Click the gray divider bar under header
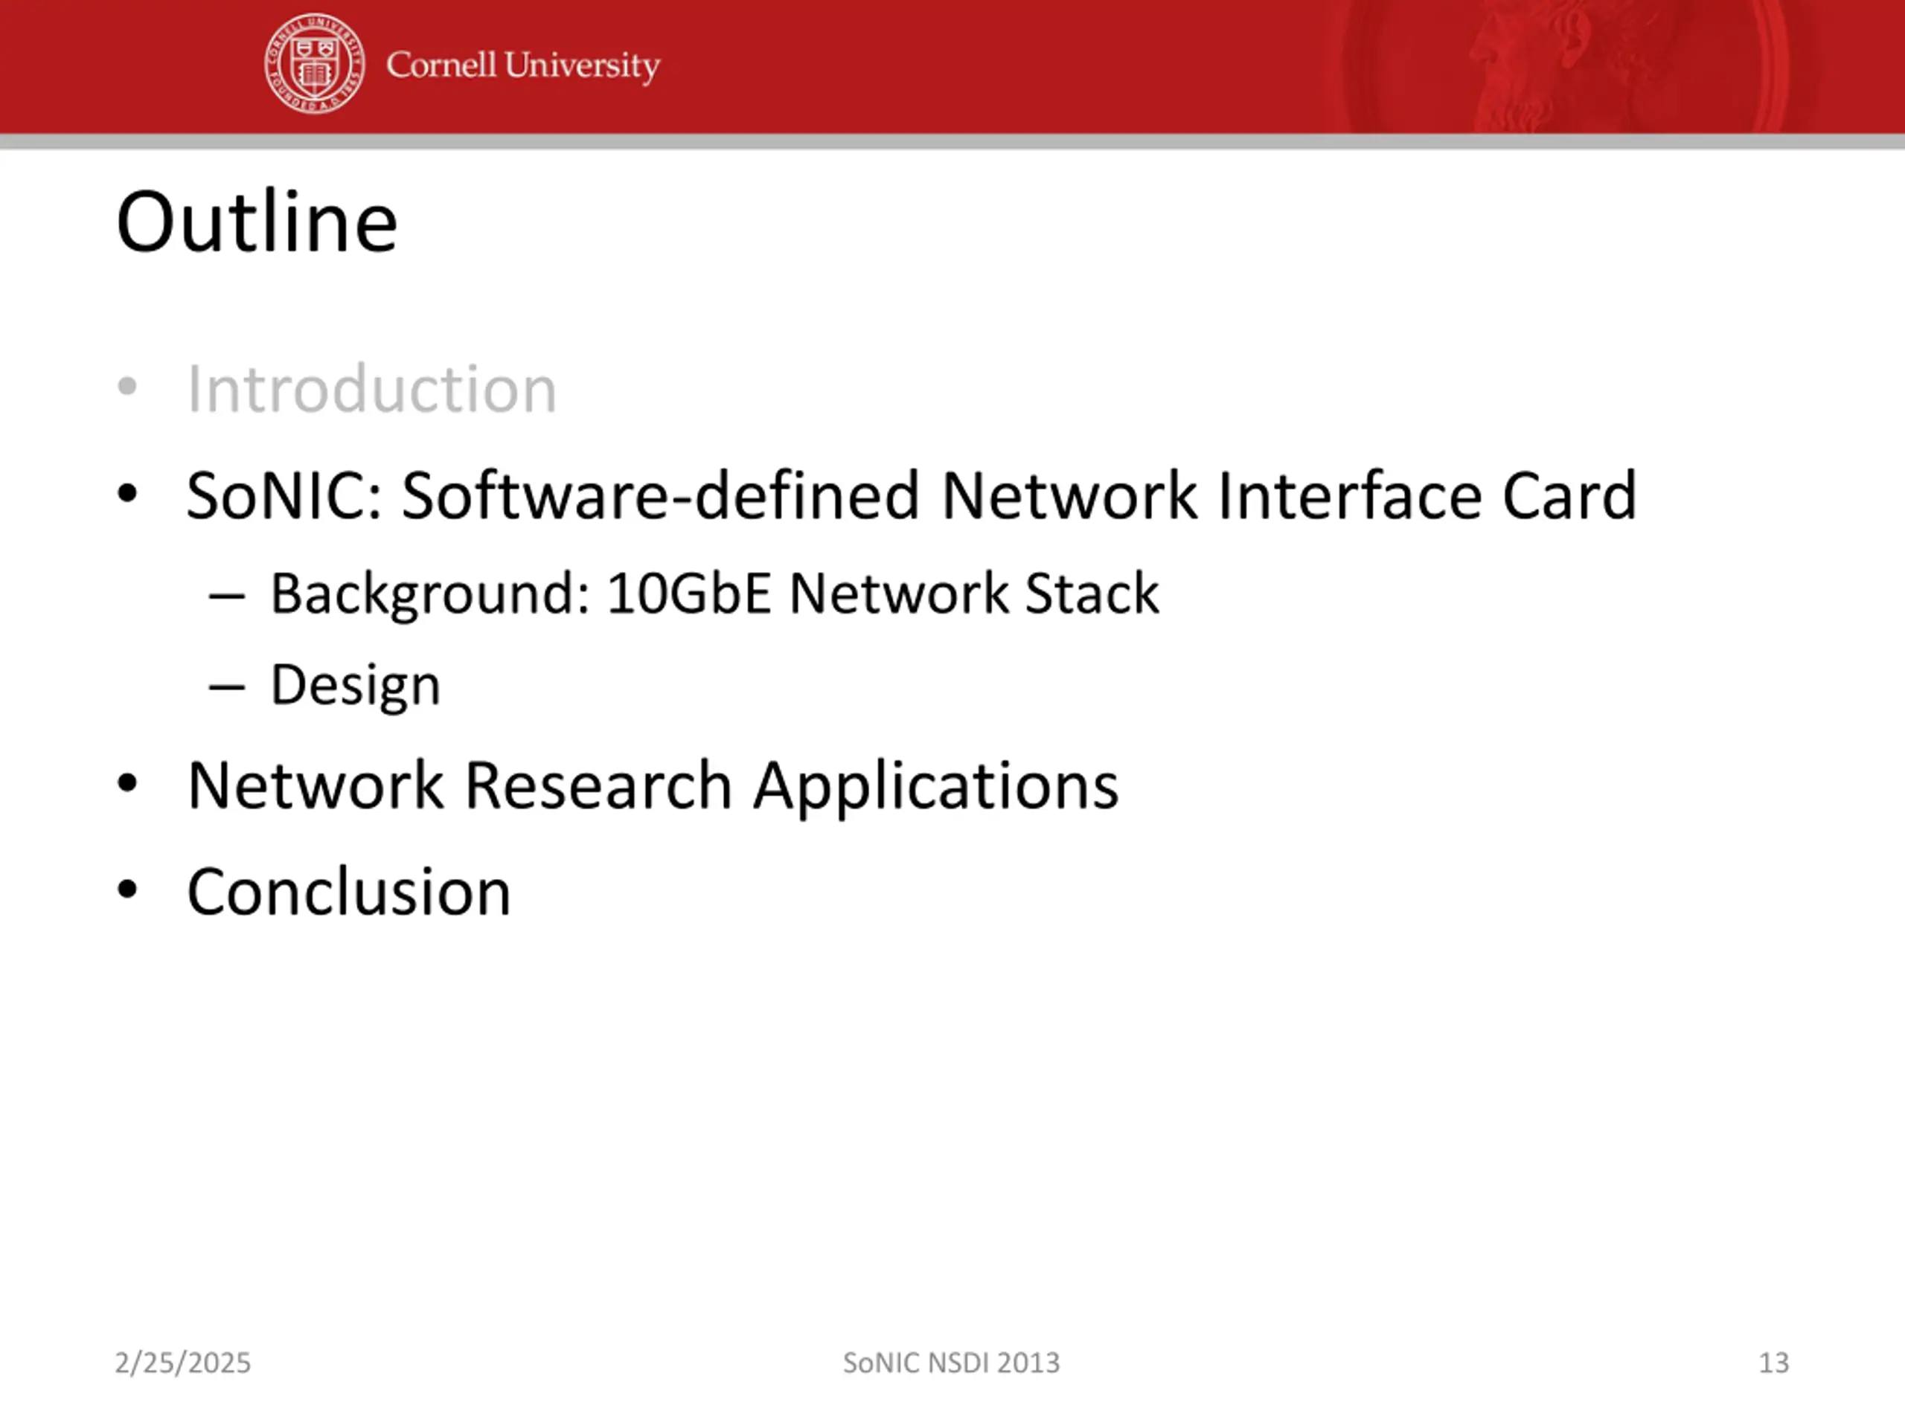Viewport: 1905px width, 1428px height. pyautogui.click(x=952, y=141)
